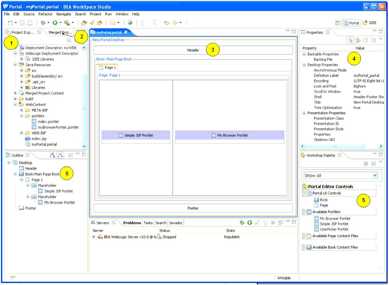
Task: Select UserPicker Portlet in palette
Action: click(331, 229)
